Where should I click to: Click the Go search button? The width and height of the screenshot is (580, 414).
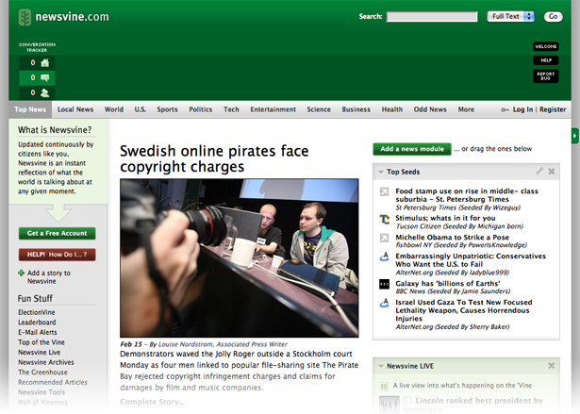(x=553, y=16)
